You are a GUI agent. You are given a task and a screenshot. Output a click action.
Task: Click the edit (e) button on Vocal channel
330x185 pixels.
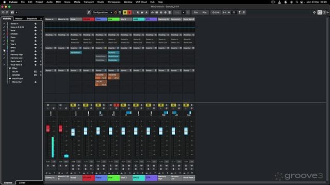point(79,108)
